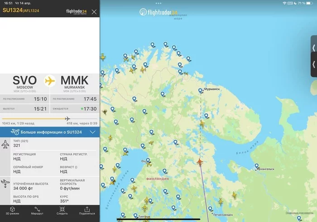Click the 418 км, через 0:39 remaining text
Screen dimensions: 317x222
click(x=82, y=123)
